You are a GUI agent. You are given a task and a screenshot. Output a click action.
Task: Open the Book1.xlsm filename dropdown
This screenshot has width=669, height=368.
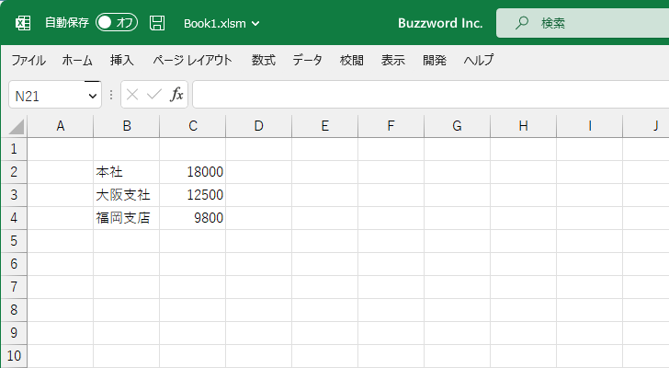[221, 24]
